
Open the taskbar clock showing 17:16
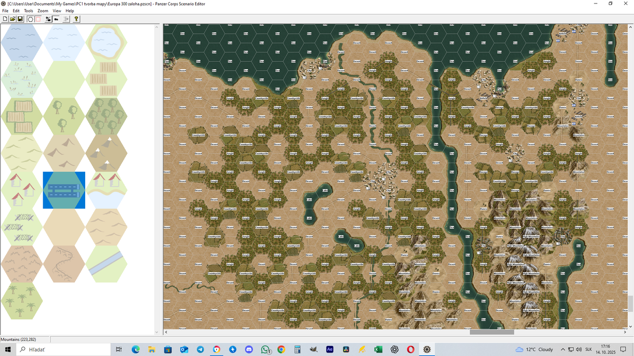(x=605, y=349)
